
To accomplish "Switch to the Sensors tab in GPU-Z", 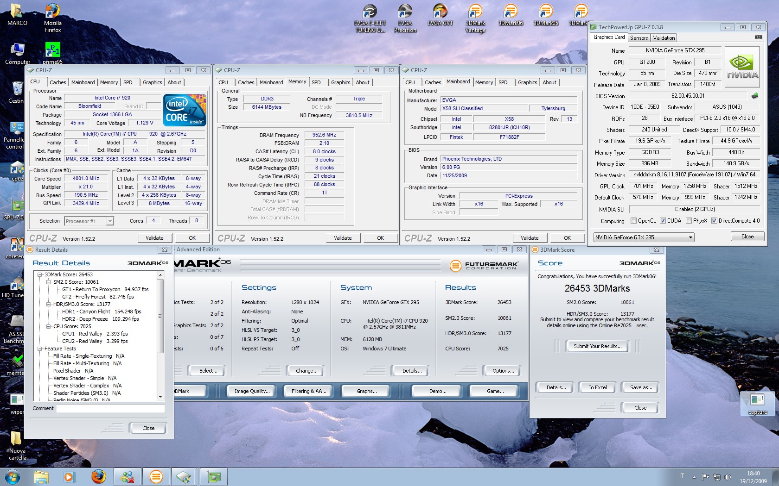I will click(x=639, y=38).
